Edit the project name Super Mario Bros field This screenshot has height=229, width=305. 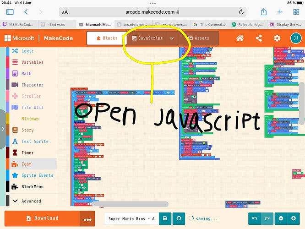(132, 218)
